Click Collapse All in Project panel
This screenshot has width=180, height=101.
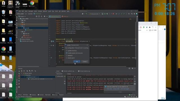[41, 17]
